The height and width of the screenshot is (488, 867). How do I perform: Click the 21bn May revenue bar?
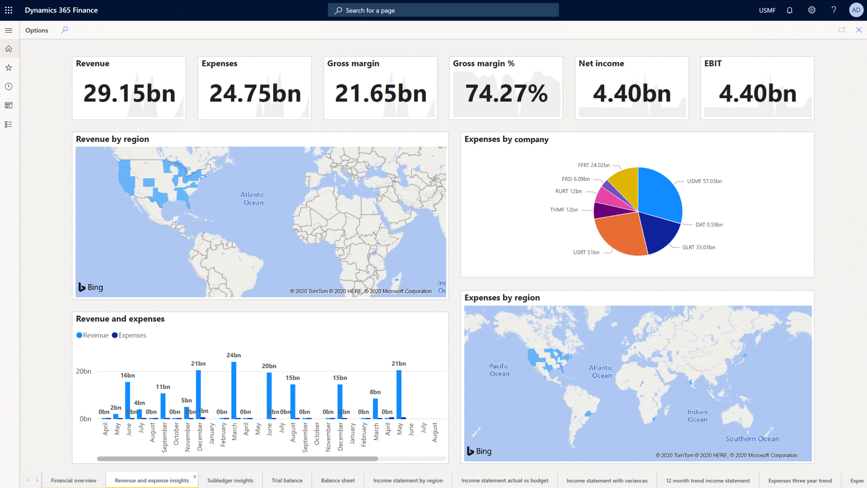pyautogui.click(x=399, y=395)
